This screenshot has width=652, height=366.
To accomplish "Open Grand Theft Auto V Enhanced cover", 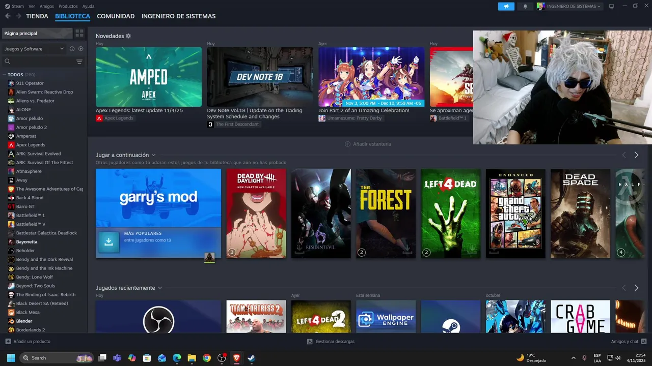I will [x=515, y=213].
